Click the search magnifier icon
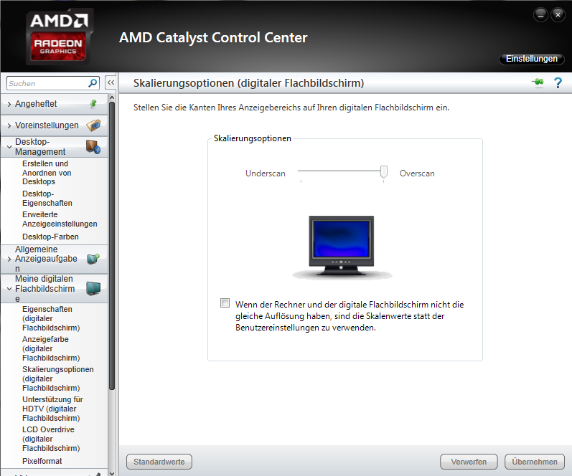The width and height of the screenshot is (572, 476). [x=93, y=83]
